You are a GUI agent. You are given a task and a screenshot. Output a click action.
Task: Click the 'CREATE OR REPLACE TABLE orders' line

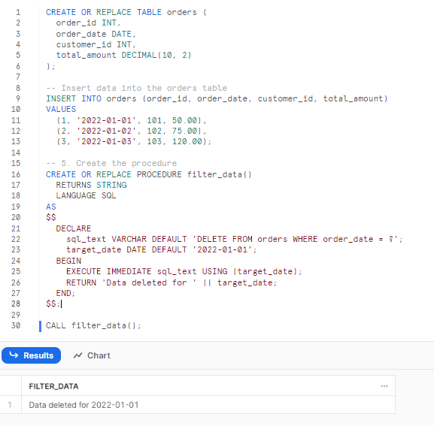(126, 12)
